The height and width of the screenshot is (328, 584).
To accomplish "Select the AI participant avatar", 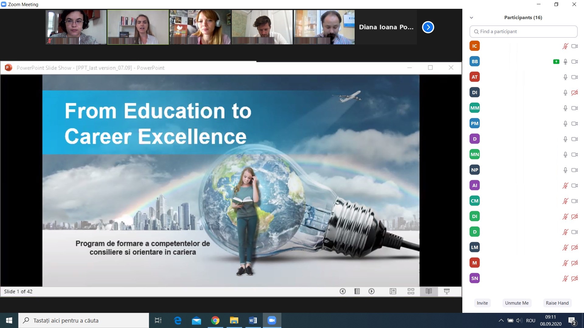I will point(474,186).
